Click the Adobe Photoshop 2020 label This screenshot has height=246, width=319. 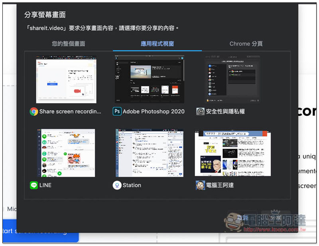tap(154, 111)
